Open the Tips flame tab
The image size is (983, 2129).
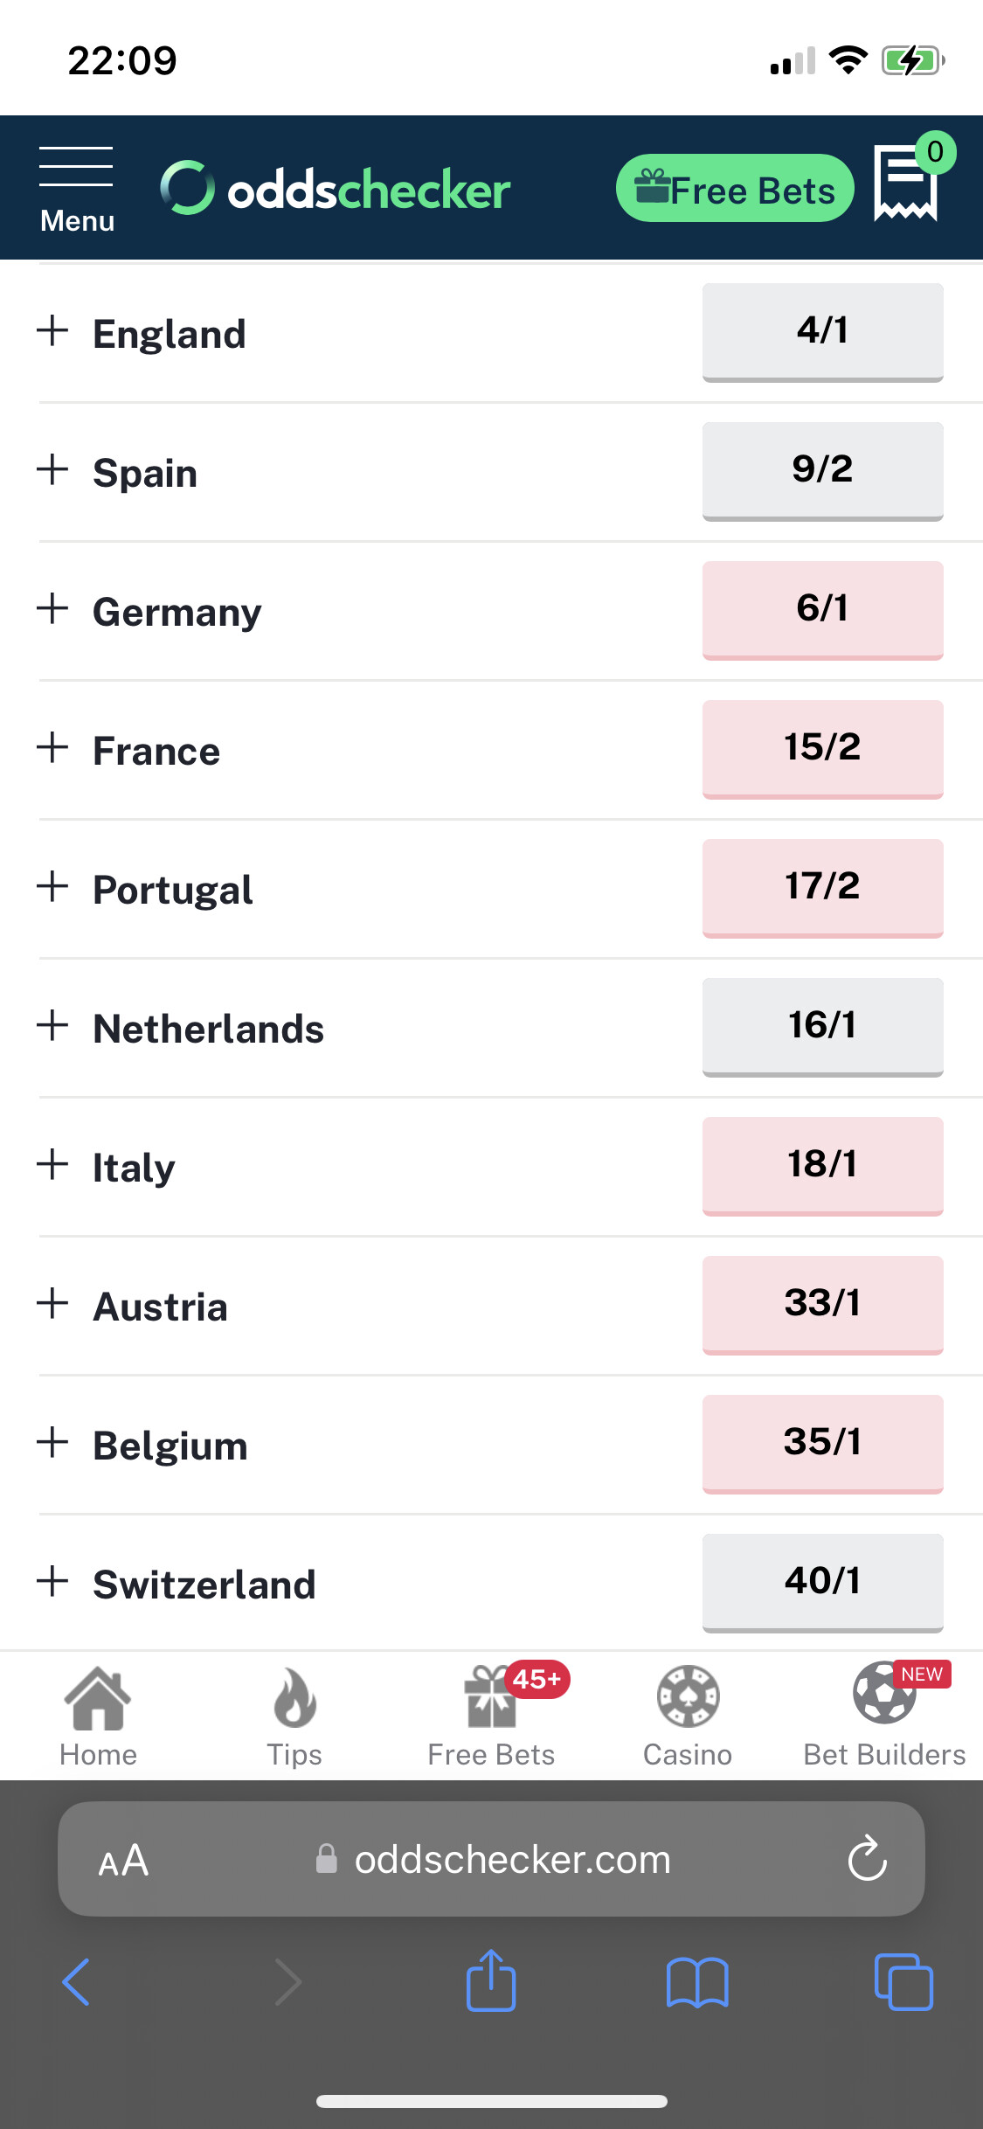(x=294, y=1716)
